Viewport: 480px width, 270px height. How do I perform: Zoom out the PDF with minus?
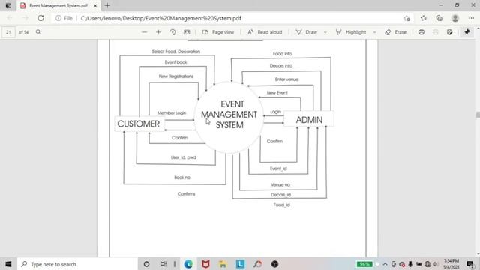pos(145,32)
